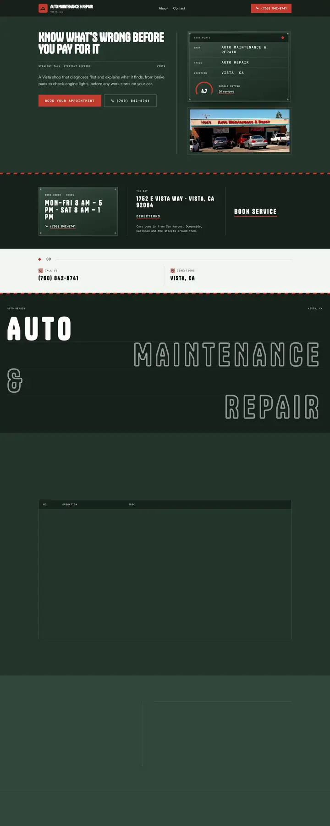Click The Bay label above address

(x=142, y=191)
